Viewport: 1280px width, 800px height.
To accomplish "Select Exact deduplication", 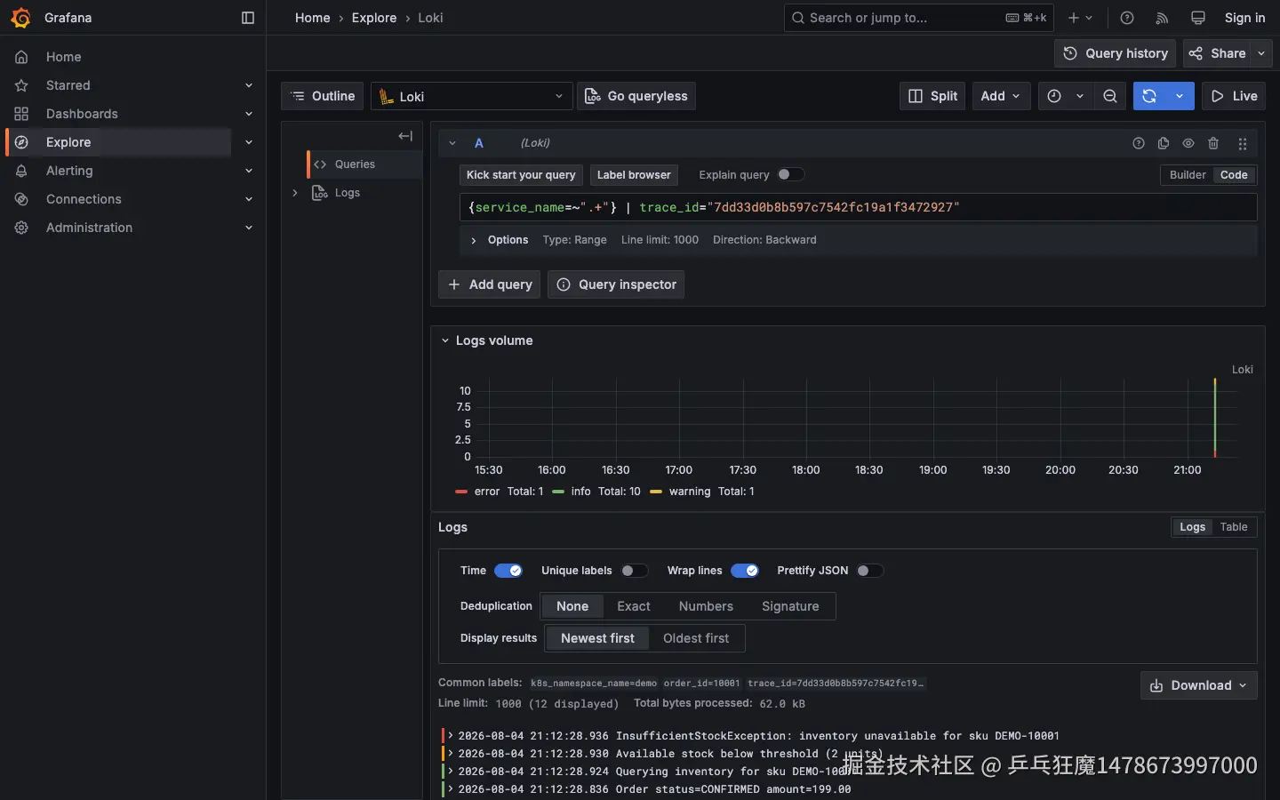I will (x=634, y=606).
